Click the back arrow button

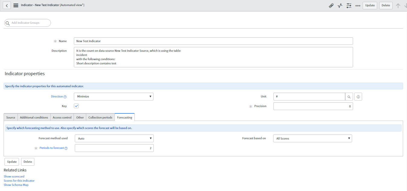pos(7,5)
